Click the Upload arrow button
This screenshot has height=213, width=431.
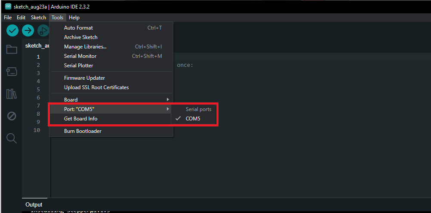(x=28, y=30)
